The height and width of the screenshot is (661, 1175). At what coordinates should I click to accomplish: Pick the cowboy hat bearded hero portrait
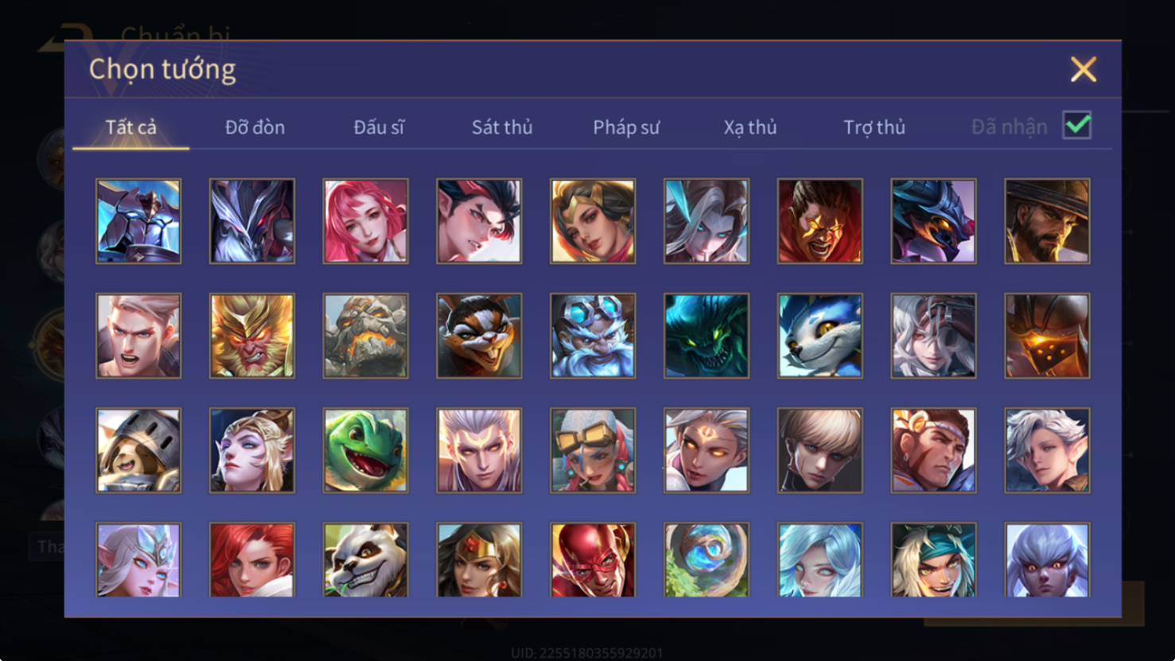tap(1047, 221)
